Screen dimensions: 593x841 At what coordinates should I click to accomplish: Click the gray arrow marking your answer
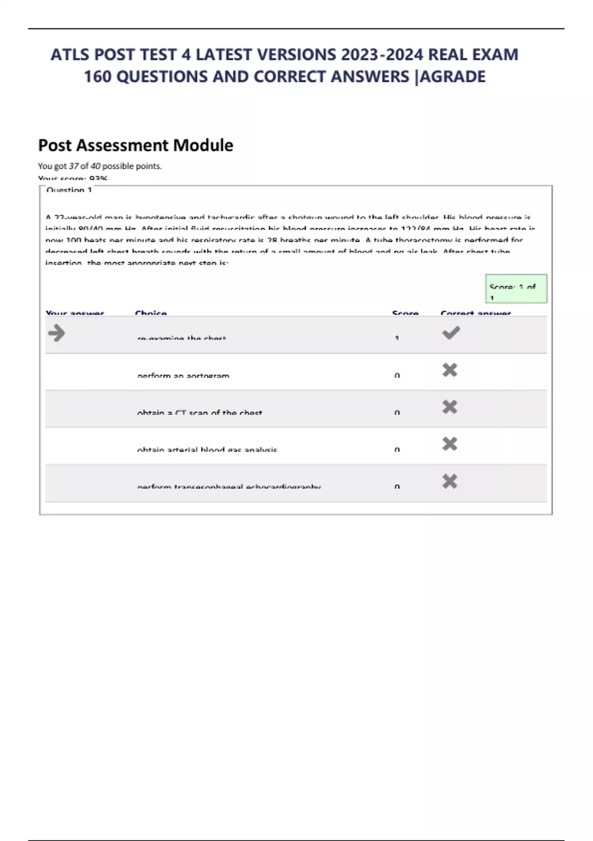point(57,333)
